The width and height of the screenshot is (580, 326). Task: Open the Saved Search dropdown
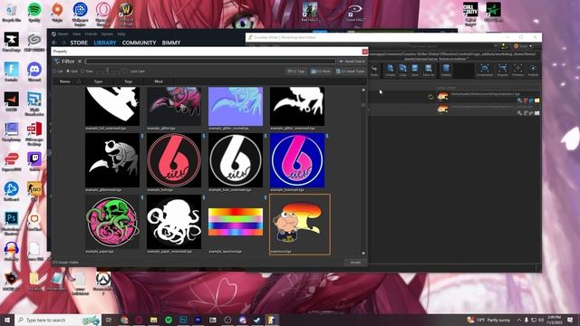[x=353, y=62]
